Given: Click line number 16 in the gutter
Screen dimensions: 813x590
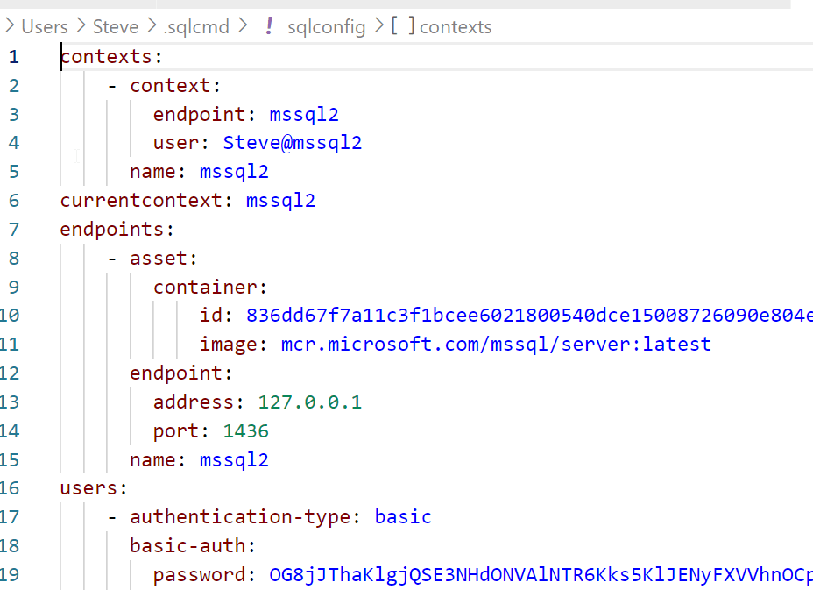Looking at the screenshot, I should click(x=10, y=488).
